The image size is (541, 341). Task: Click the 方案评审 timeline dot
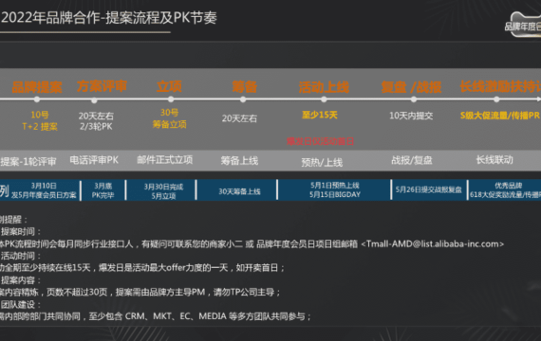(94, 100)
